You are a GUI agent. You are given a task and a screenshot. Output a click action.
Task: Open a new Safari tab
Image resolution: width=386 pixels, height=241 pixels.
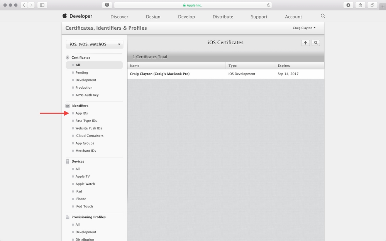click(383, 7)
